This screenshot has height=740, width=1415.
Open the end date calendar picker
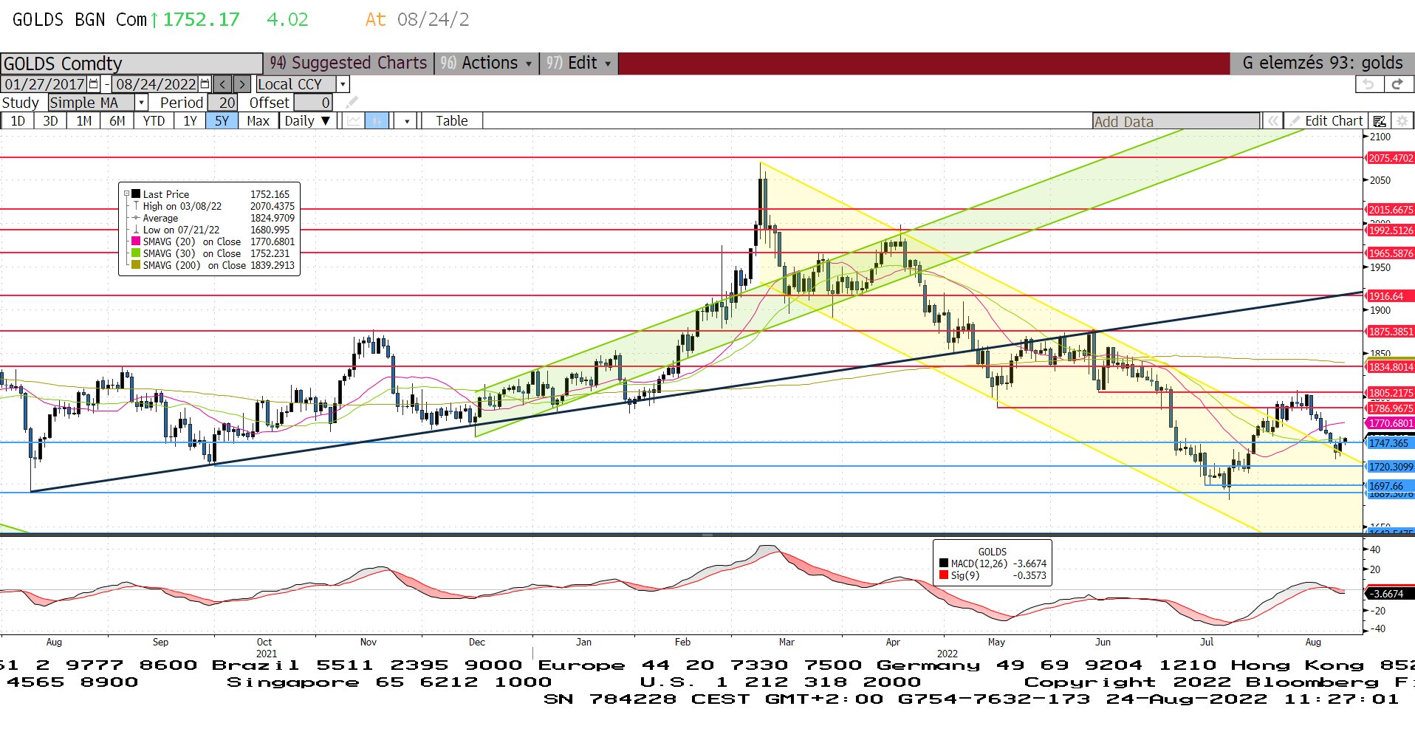tap(205, 84)
